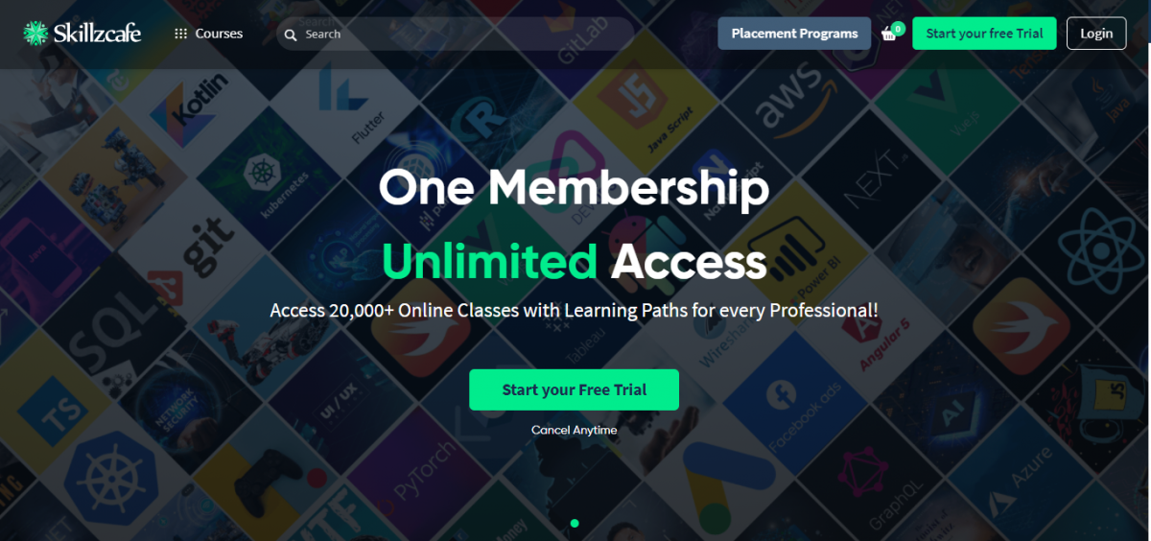Click the Courses grid dots icon

point(180,34)
